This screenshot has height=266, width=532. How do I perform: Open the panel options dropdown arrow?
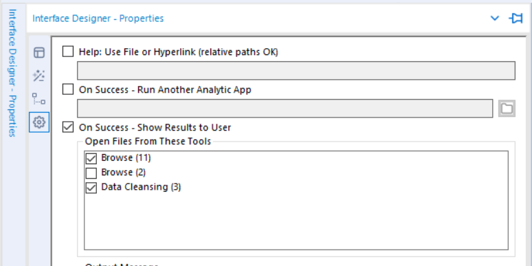point(495,19)
